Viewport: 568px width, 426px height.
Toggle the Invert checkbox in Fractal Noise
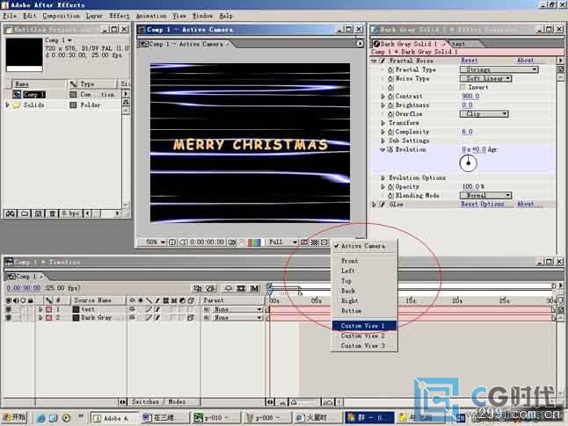pos(462,87)
